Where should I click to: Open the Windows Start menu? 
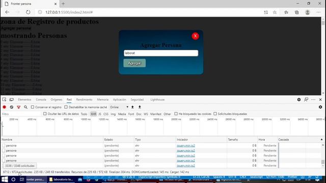(x=5, y=179)
